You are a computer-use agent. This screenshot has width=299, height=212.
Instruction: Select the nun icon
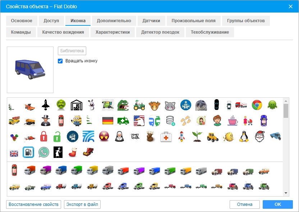click(120, 136)
